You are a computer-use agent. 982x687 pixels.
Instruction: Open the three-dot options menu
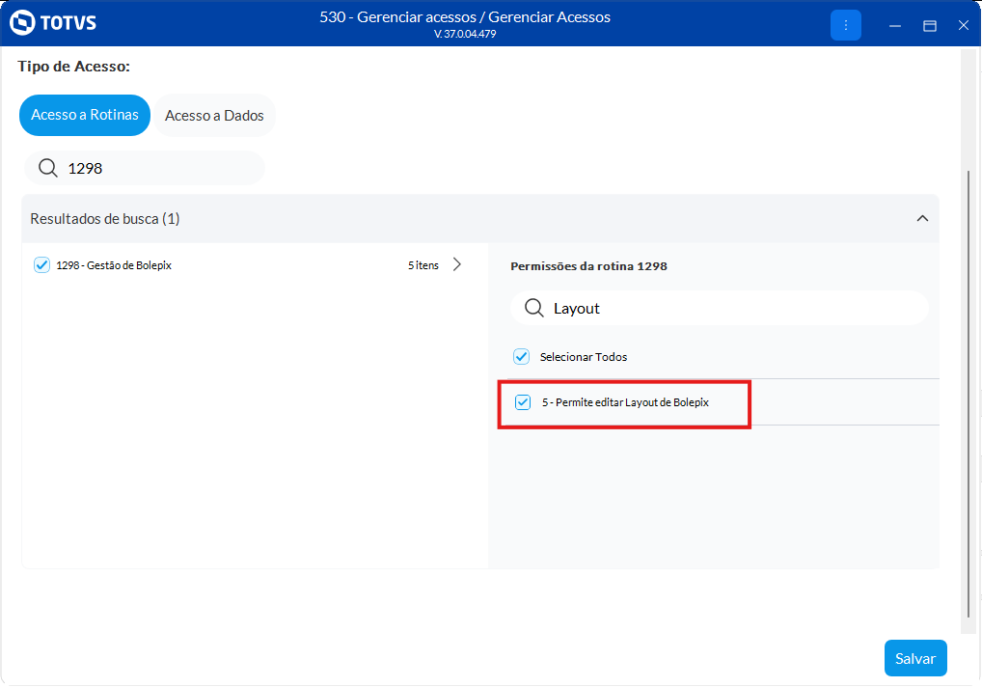845,25
